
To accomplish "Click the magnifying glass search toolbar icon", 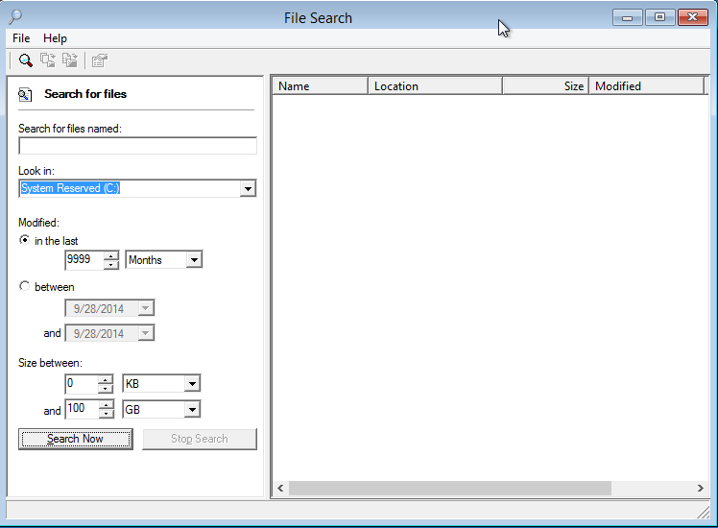I will [x=26, y=60].
